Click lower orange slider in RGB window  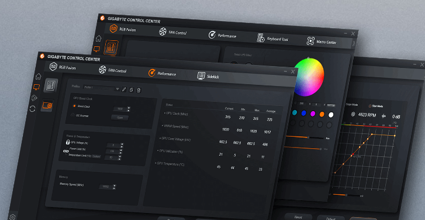[302, 148]
